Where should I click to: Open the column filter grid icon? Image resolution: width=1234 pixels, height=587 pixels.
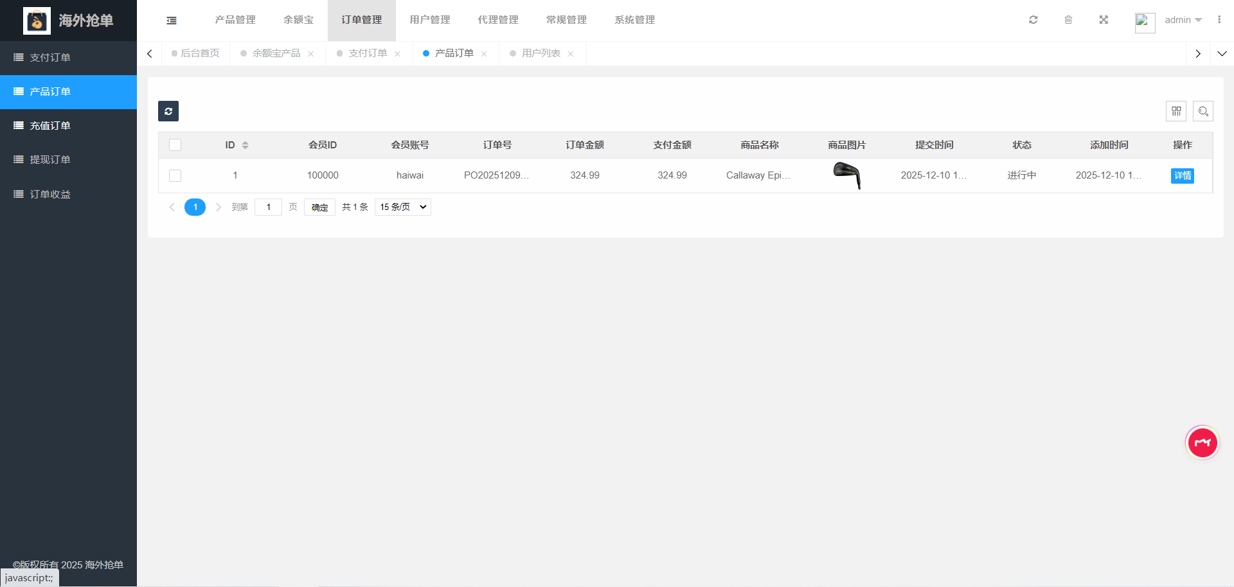1176,111
